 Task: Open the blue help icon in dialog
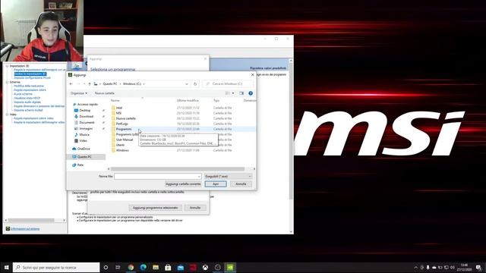coord(251,93)
